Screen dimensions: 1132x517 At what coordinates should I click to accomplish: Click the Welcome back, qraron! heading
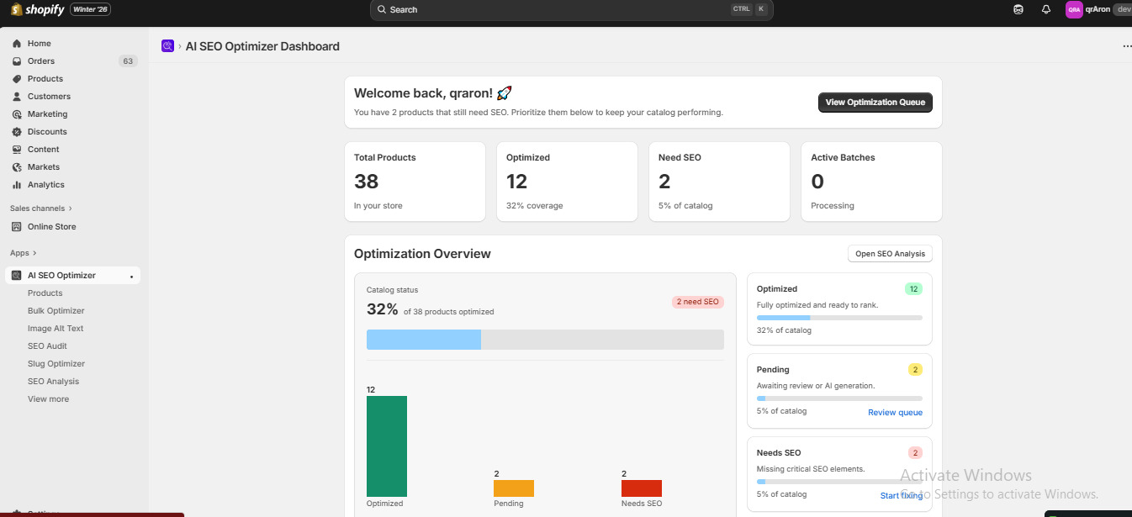432,93
